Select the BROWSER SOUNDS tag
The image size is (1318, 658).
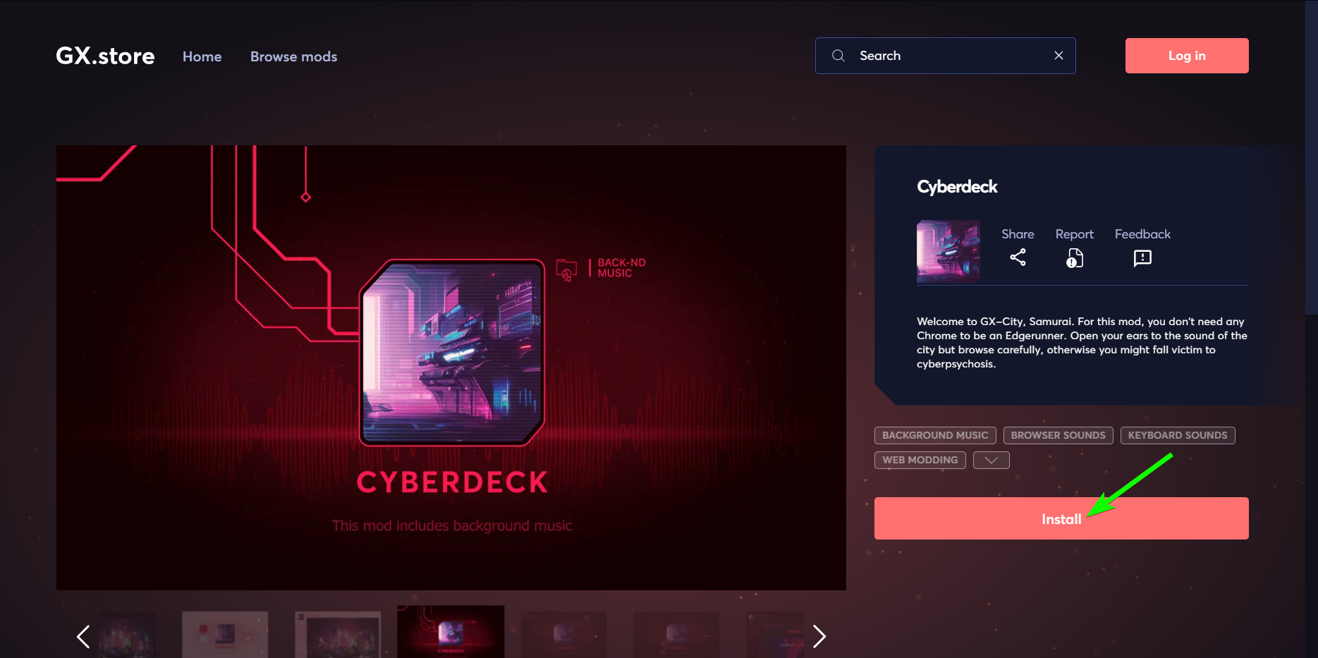tap(1058, 435)
